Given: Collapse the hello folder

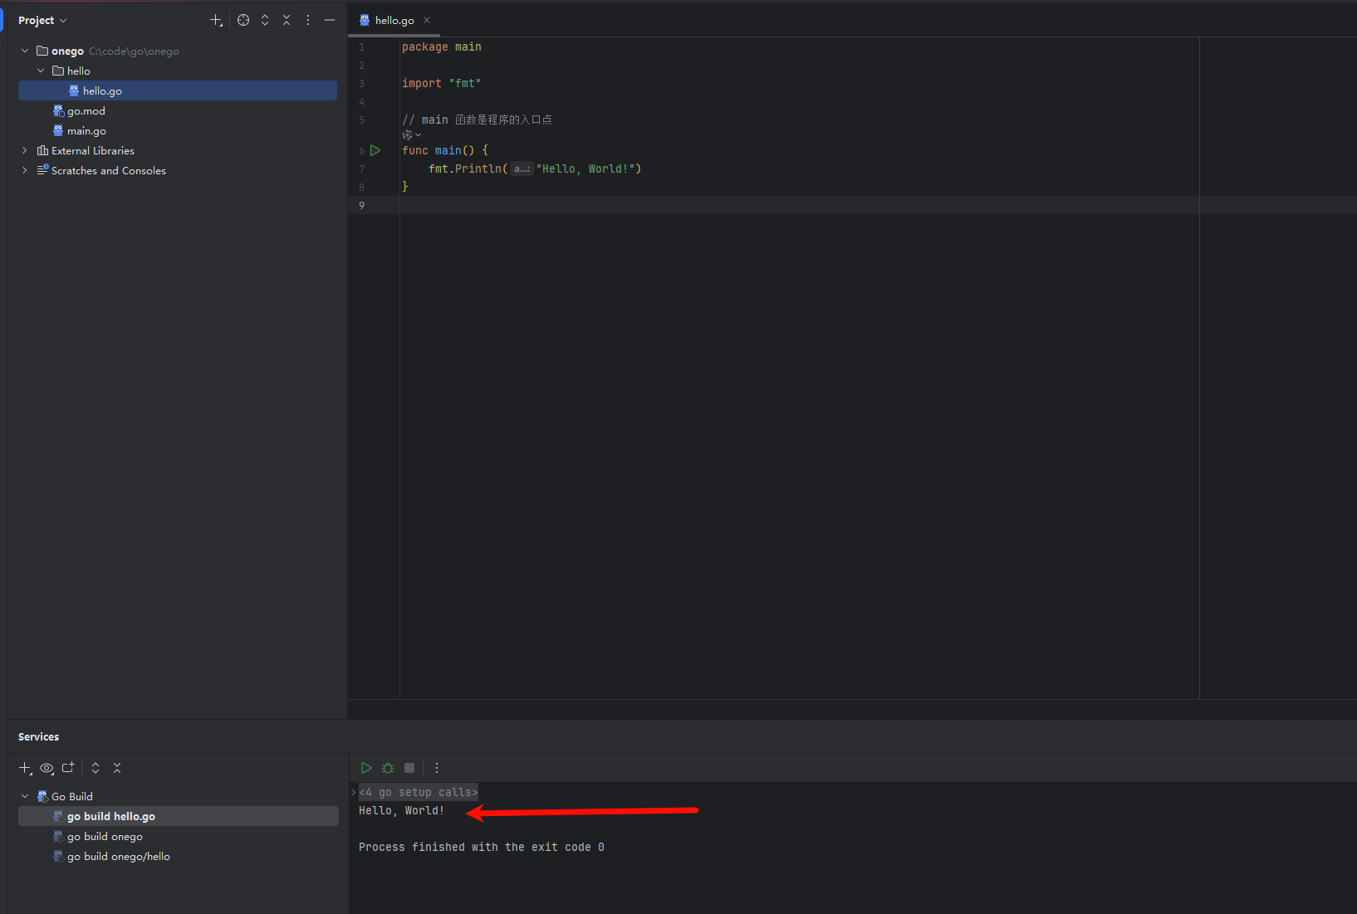Looking at the screenshot, I should 41,71.
